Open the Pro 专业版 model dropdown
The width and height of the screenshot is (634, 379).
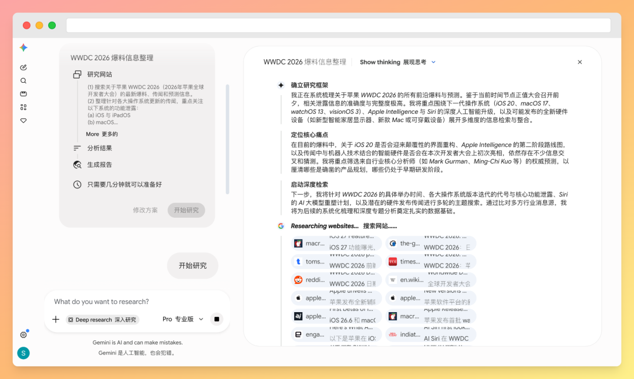[x=183, y=319]
